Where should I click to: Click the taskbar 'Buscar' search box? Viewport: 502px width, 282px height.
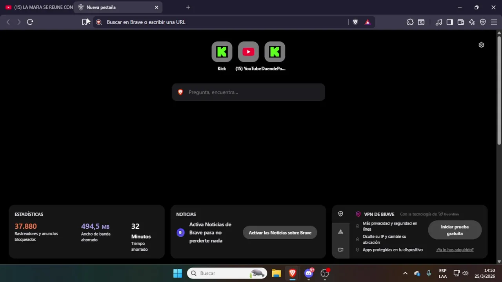(x=227, y=273)
